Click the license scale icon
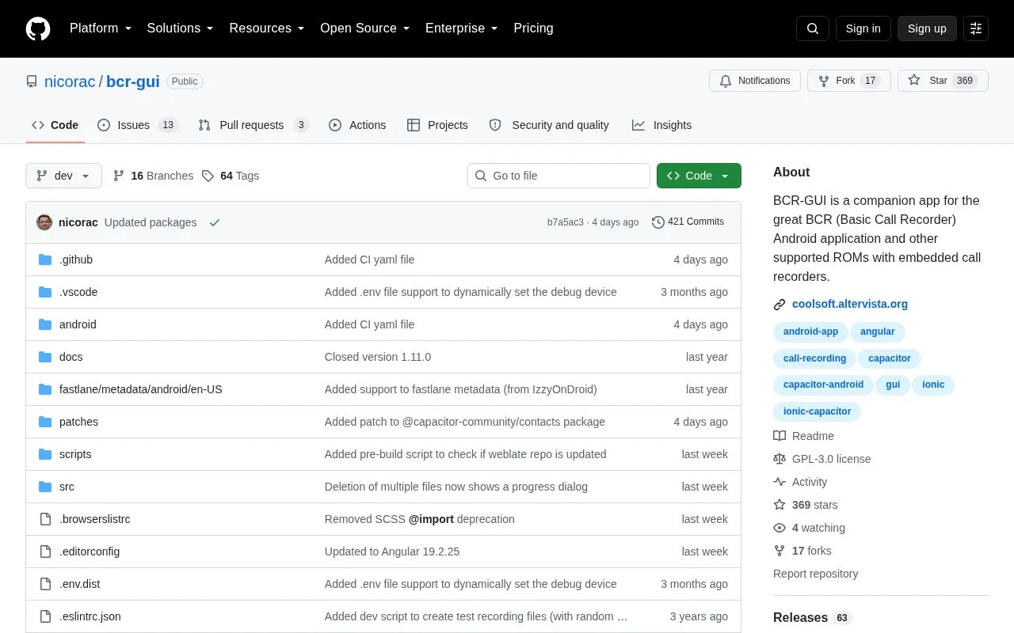Screen dimensions: 1014x633 pos(780,459)
